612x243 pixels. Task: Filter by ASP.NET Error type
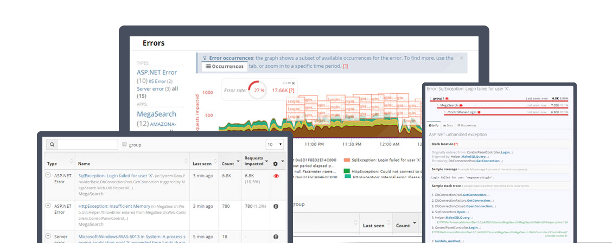(x=157, y=72)
